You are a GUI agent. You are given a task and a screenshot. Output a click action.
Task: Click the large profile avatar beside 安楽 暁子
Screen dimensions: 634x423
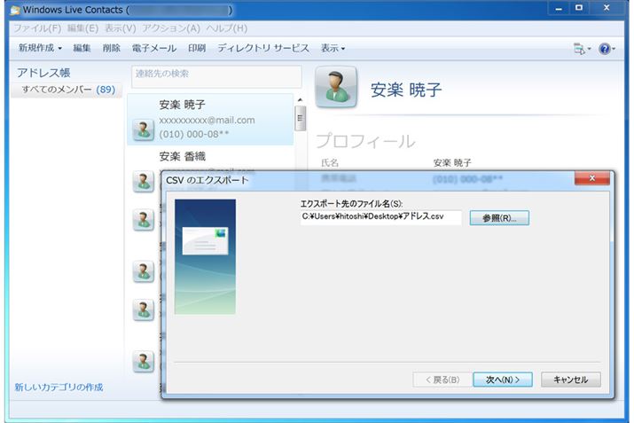pos(336,88)
